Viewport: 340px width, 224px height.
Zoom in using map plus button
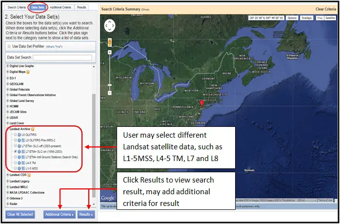pyautogui.click(x=110, y=52)
